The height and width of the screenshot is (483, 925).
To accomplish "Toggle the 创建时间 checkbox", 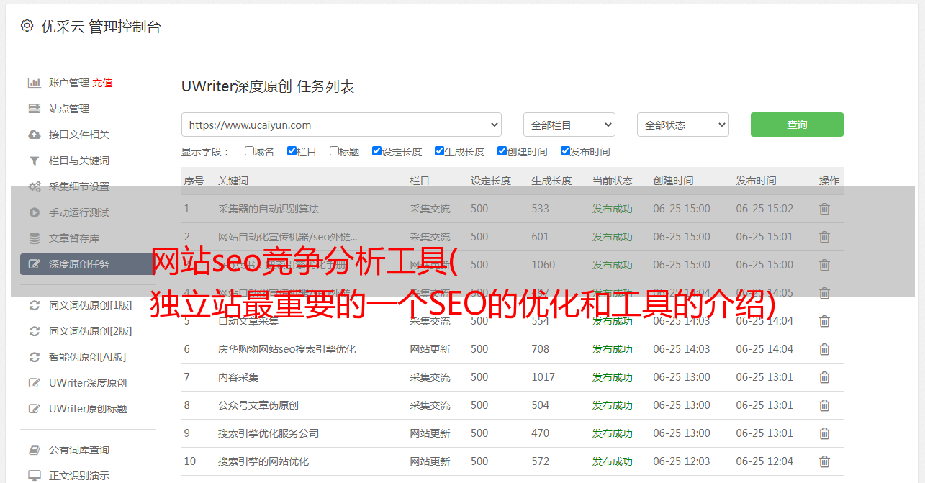I will coord(502,151).
